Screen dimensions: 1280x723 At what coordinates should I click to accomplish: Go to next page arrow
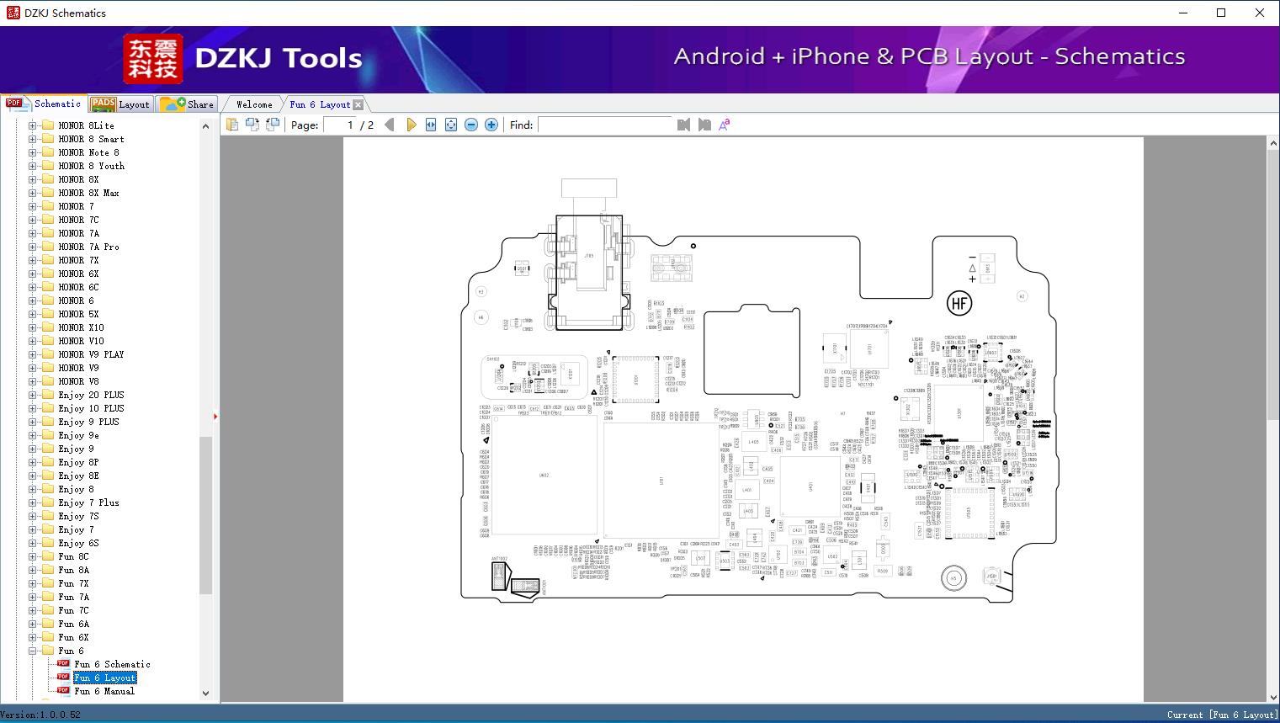(411, 125)
